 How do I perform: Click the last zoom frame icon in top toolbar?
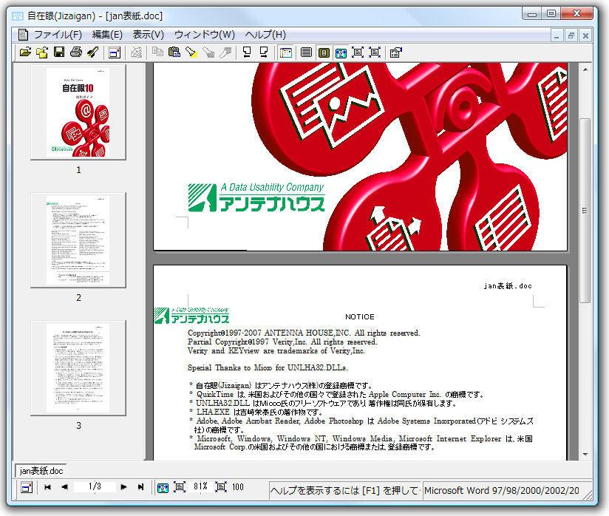coord(375,52)
